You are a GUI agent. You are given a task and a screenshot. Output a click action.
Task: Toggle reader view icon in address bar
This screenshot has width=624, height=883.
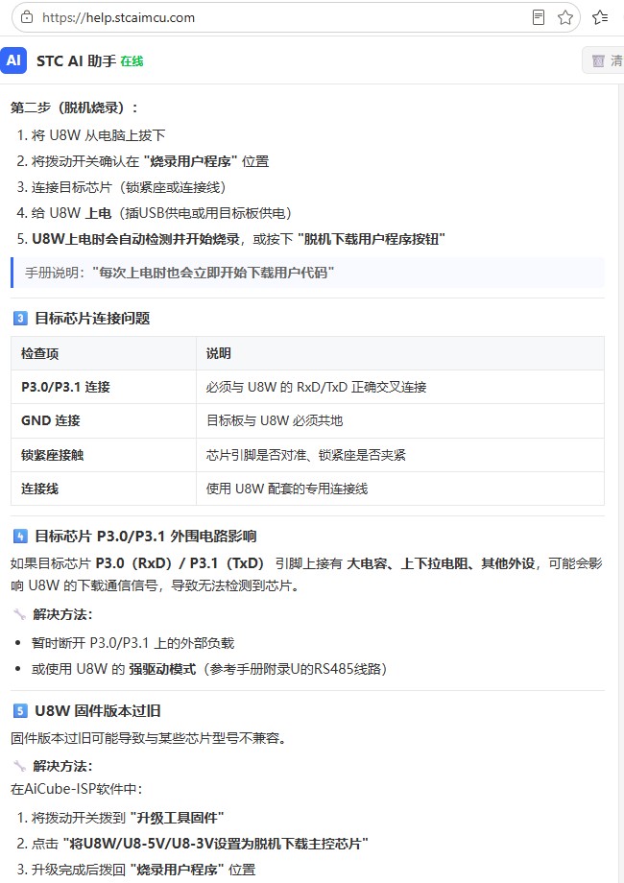[x=539, y=17]
